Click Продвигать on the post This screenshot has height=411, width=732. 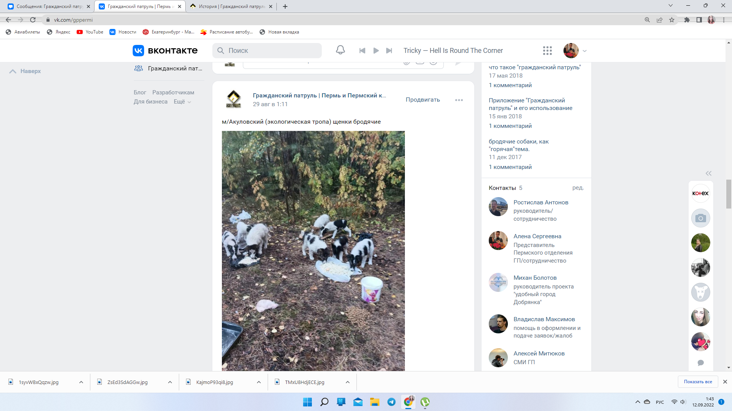[x=422, y=100]
